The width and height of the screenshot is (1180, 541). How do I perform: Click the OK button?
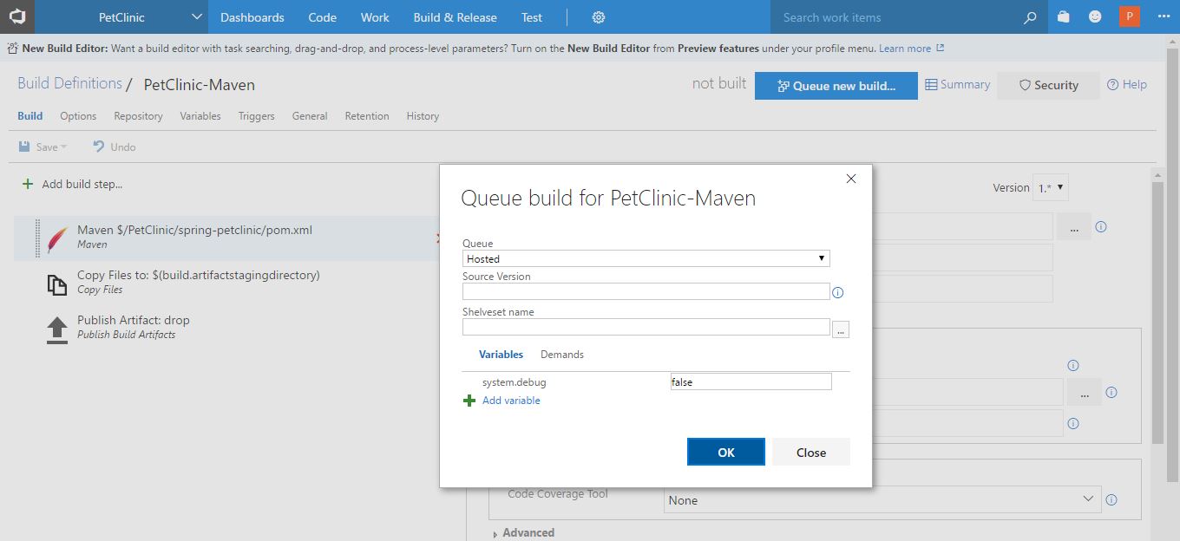click(726, 452)
